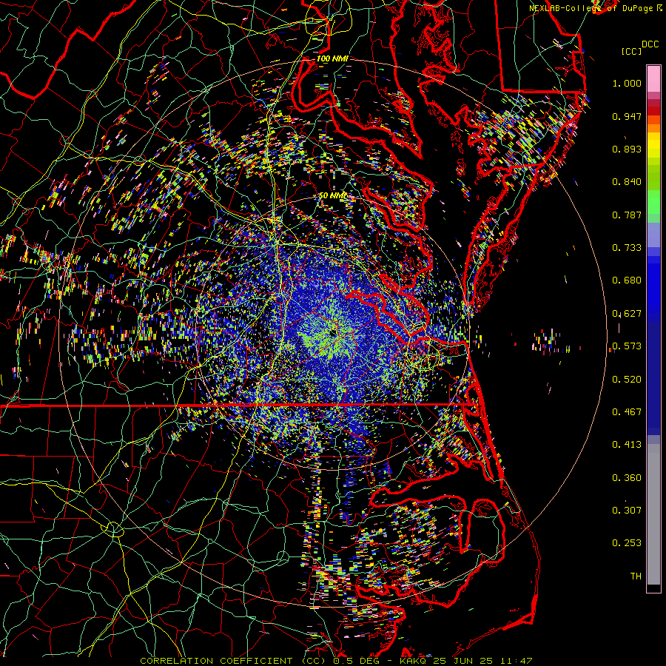Click the CORRELATION COEFFICIENT caption text
This screenshot has width=666, height=666.
(216, 661)
